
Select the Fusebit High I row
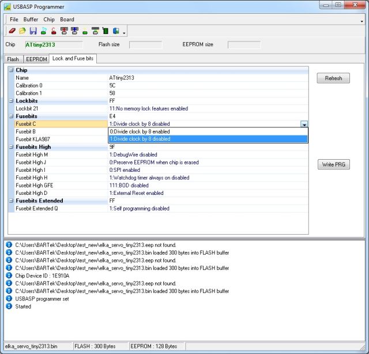coord(161,170)
